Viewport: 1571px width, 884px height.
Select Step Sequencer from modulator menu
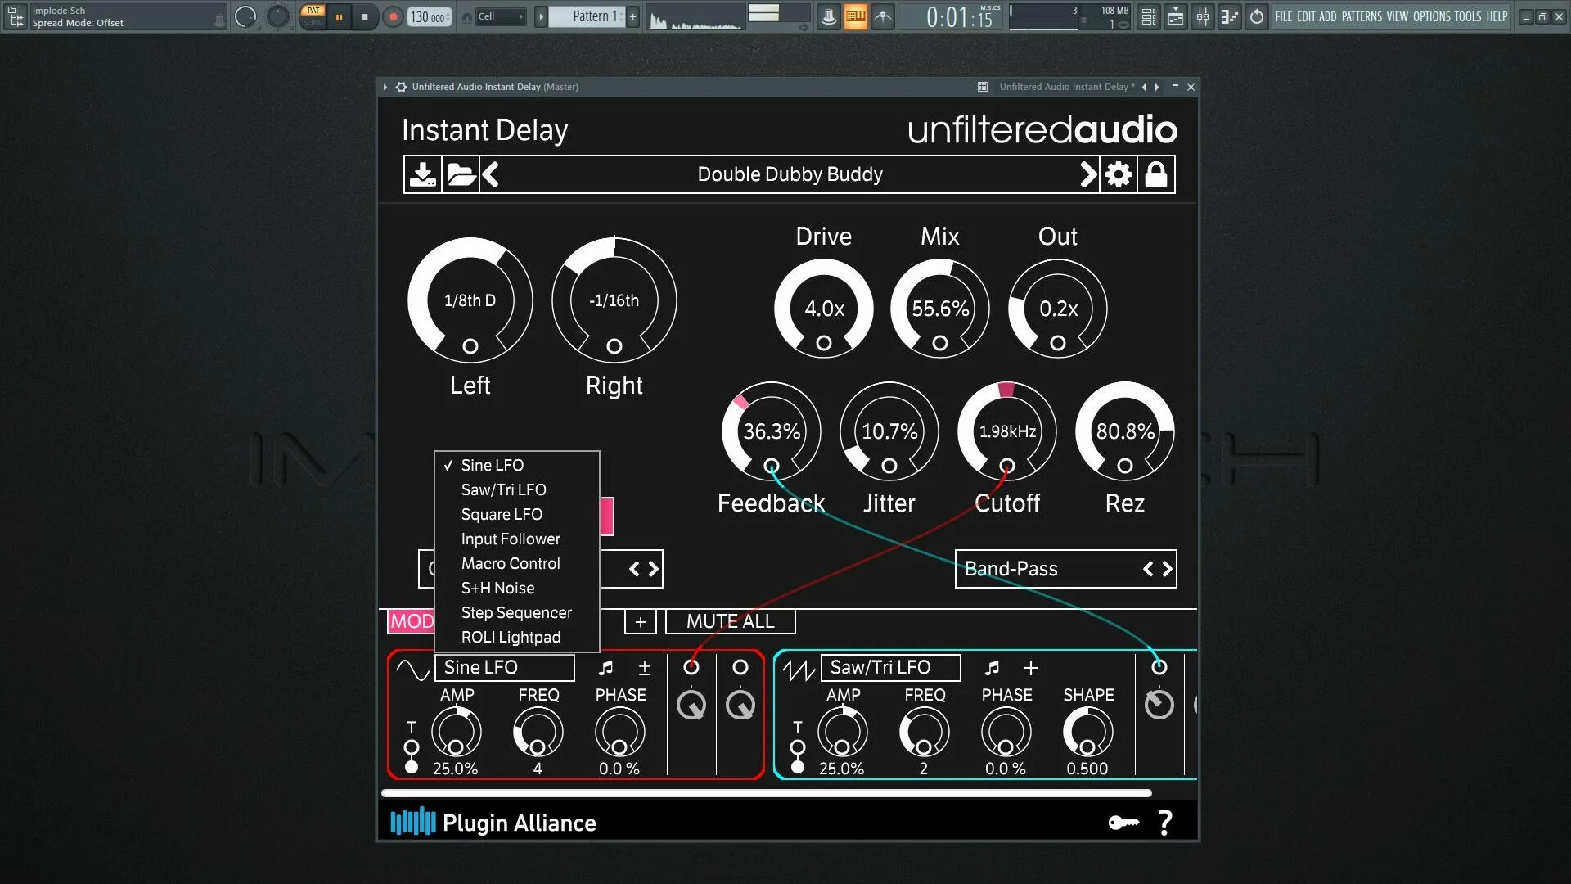coord(515,613)
